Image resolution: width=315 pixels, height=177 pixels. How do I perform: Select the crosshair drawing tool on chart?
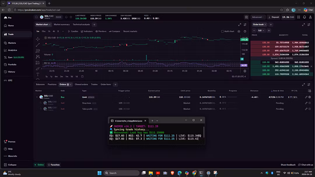click(x=38, y=39)
